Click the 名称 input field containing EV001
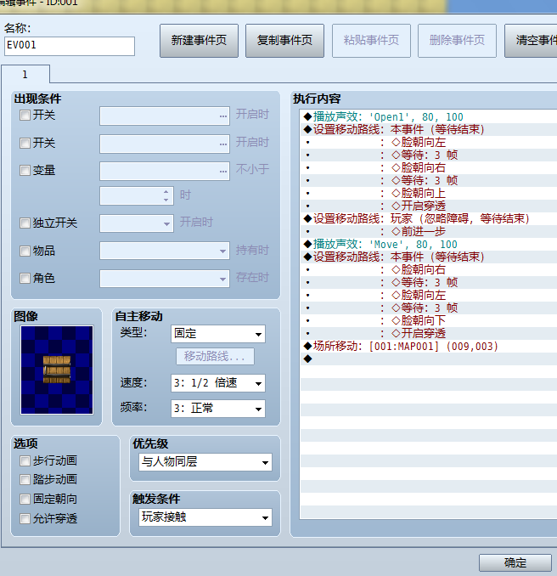557x576 pixels. [70, 46]
